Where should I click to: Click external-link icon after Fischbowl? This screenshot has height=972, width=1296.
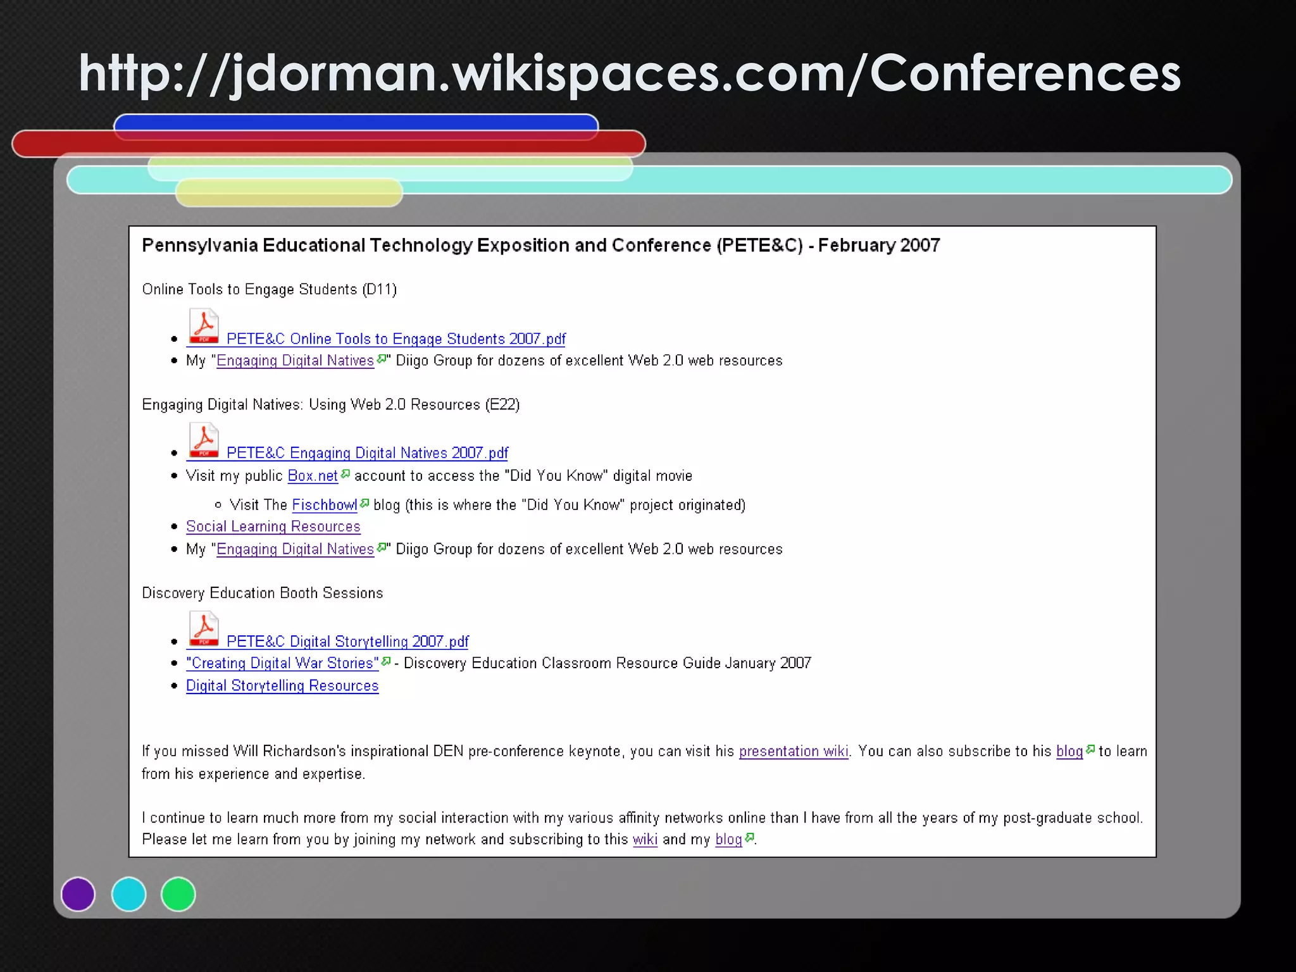364,503
